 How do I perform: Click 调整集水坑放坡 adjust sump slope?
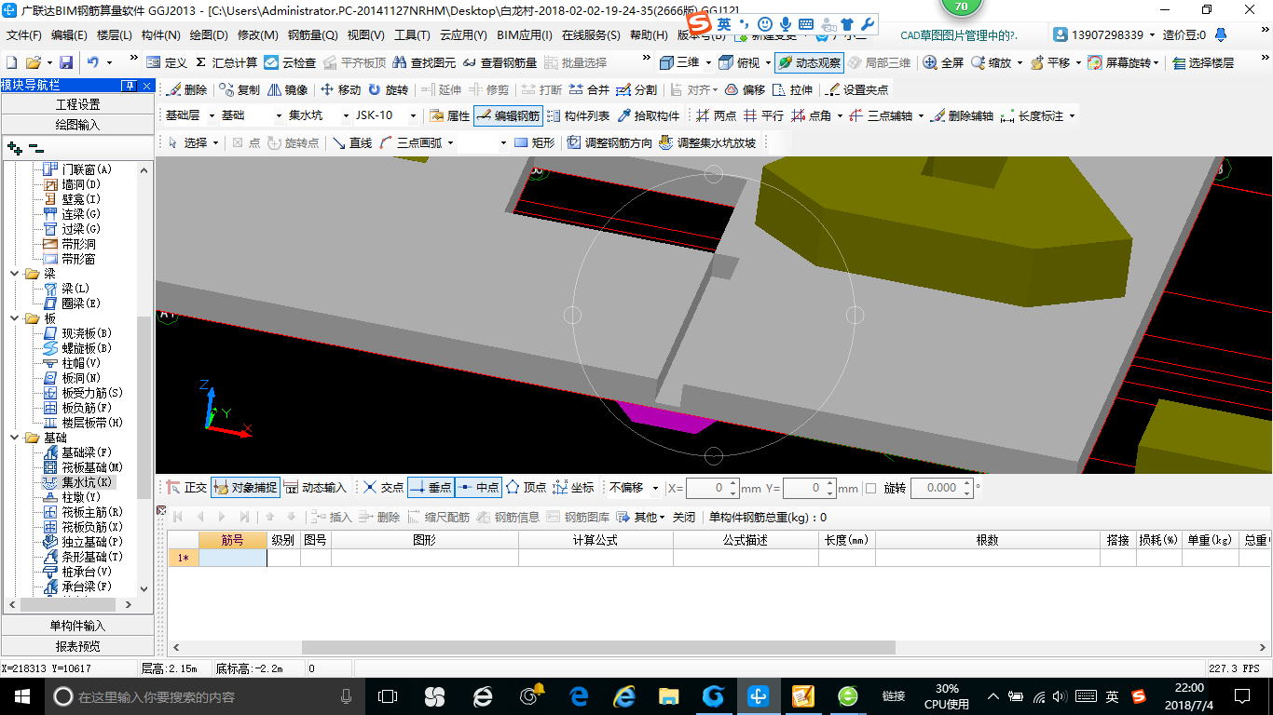(x=707, y=142)
